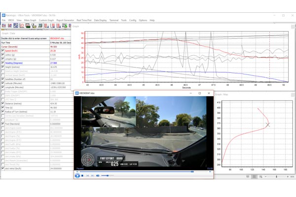Open the Custom Graph menu
The height and width of the screenshot is (197, 296).
(46, 20)
